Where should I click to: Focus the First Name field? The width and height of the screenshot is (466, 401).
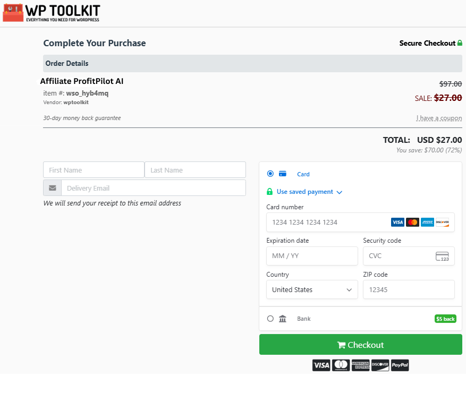coord(94,170)
